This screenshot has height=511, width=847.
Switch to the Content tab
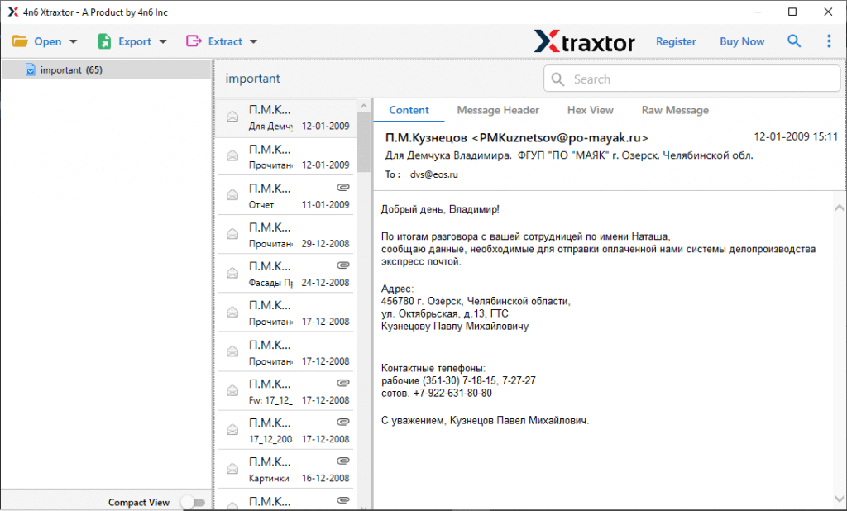(x=409, y=110)
